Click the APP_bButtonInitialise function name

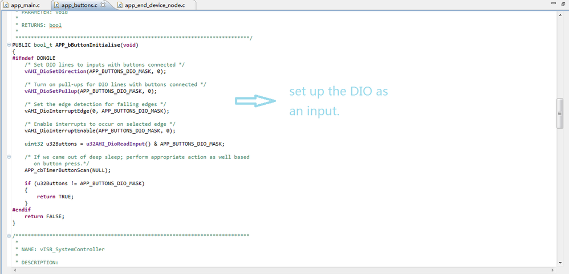tap(87, 45)
